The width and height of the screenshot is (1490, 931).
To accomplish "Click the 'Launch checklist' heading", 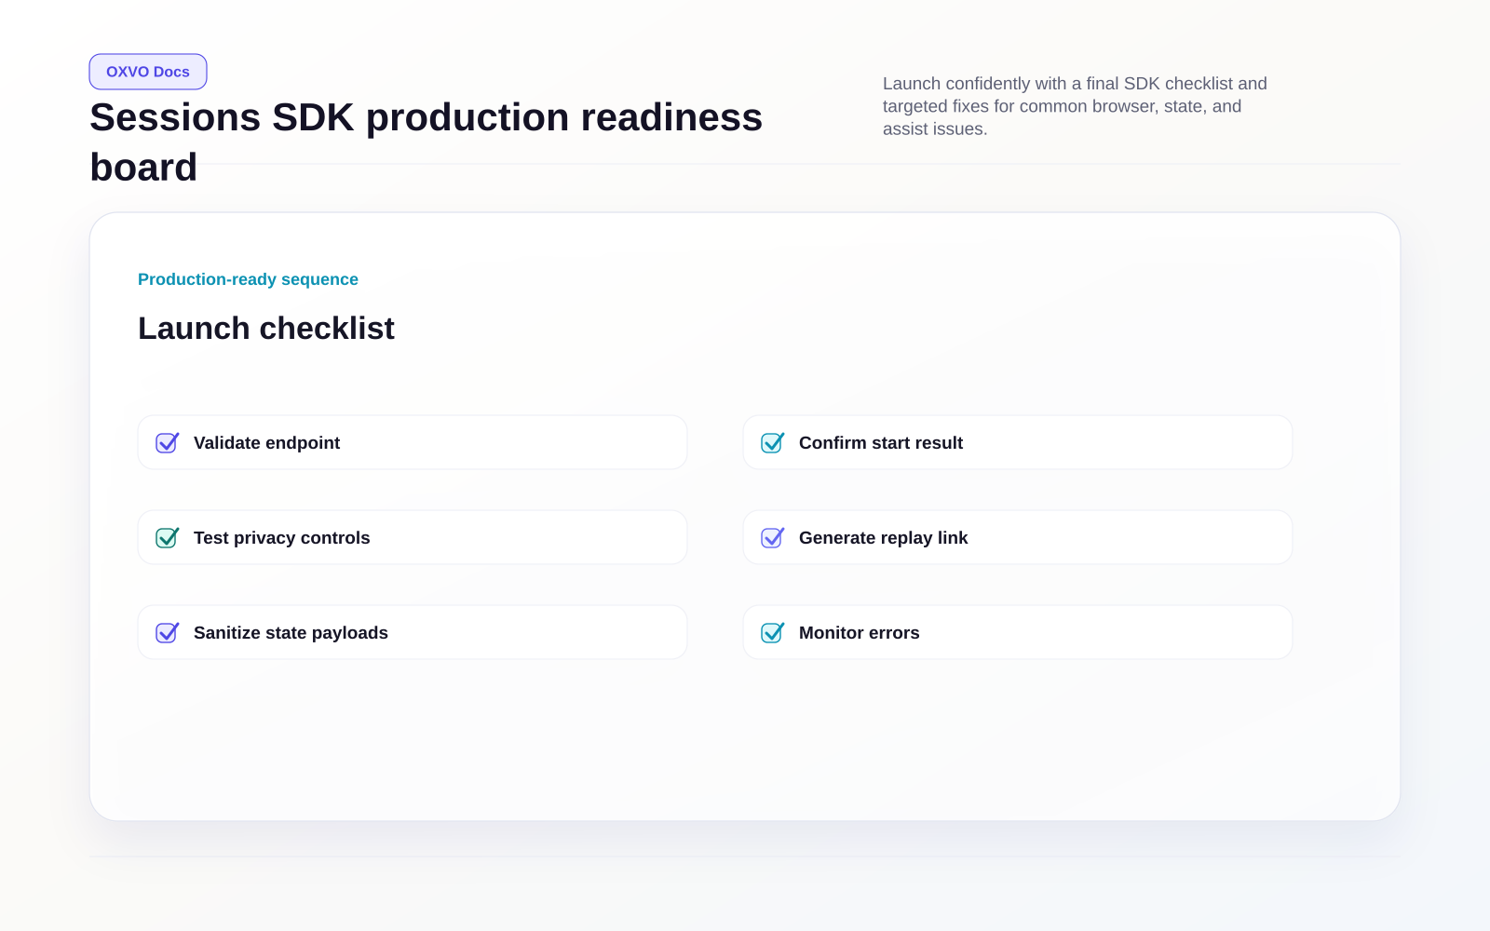I will tap(266, 329).
